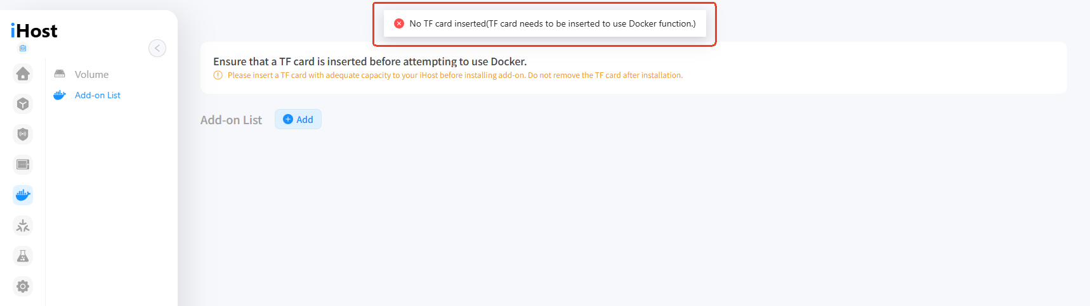Collapse the sidebar with chevron button

pos(157,48)
